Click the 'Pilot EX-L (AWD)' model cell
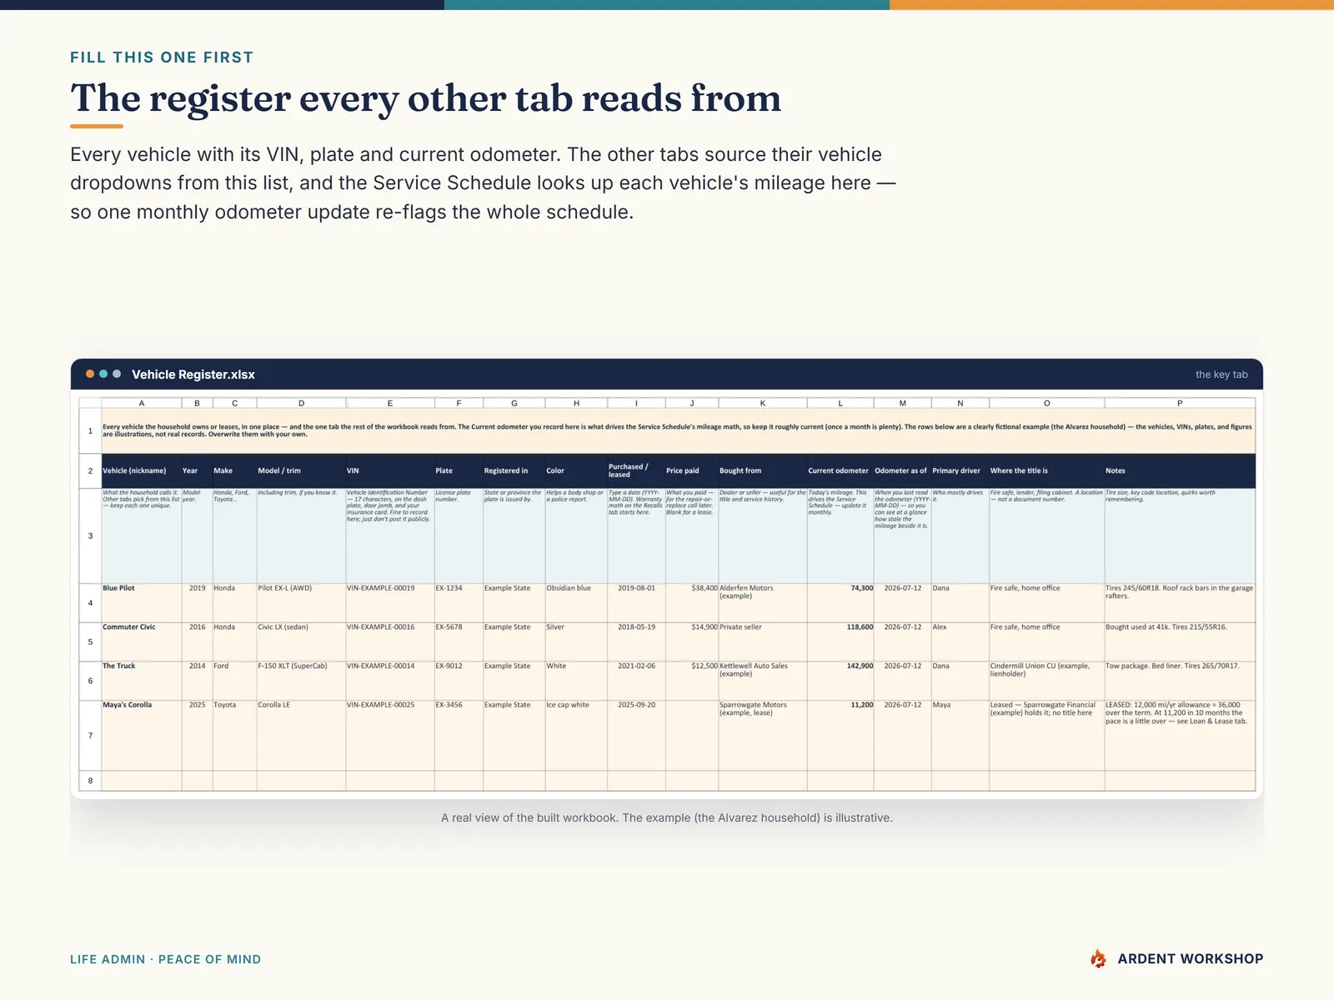The height and width of the screenshot is (1001, 1334). point(301,602)
